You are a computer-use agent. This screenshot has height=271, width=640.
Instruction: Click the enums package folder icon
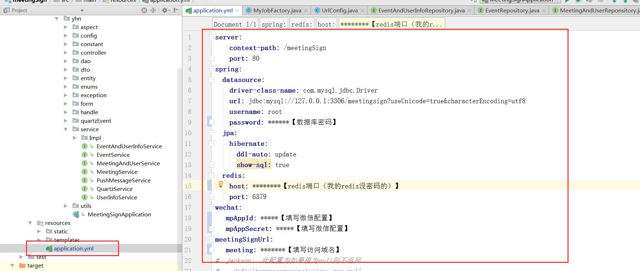[76, 87]
